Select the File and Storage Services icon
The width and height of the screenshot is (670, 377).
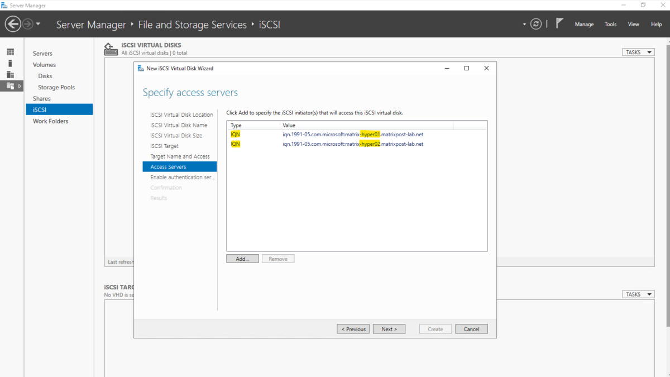(9, 85)
